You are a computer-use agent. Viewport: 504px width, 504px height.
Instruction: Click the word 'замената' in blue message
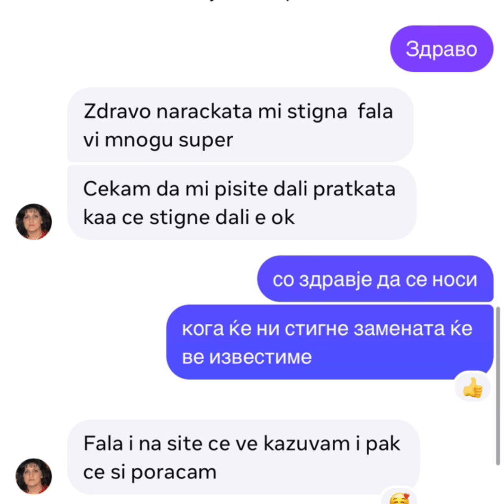click(399, 329)
